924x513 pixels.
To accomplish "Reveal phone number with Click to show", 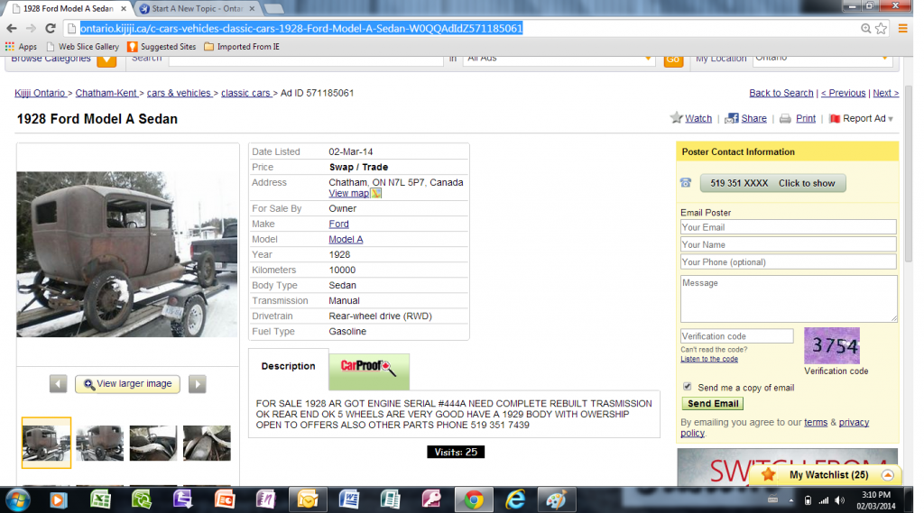I will coord(772,183).
